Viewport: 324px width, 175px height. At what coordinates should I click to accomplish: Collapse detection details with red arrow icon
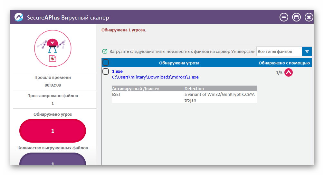289,72
